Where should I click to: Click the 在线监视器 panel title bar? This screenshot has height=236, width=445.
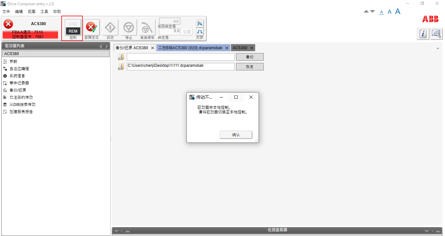tap(277, 230)
